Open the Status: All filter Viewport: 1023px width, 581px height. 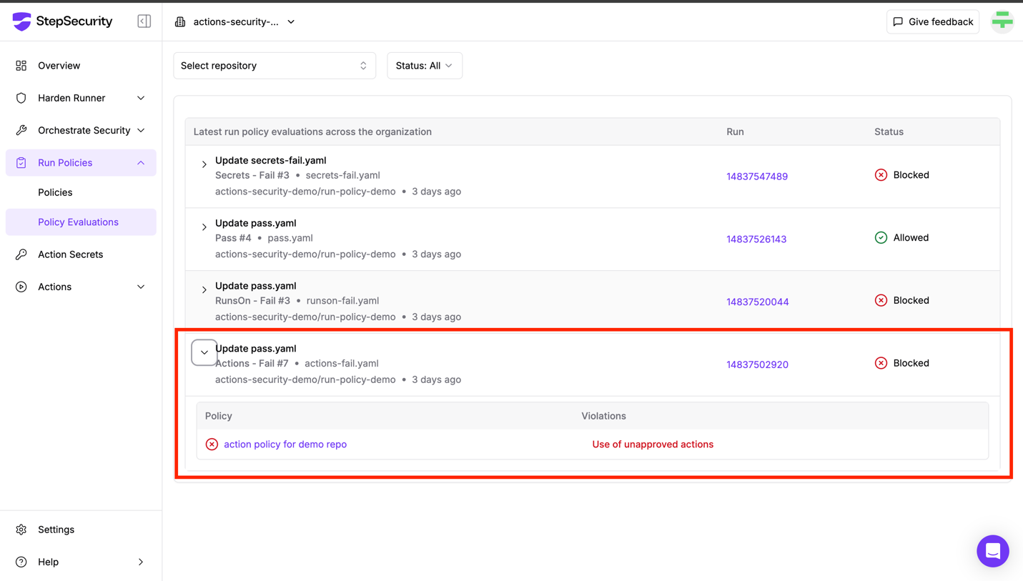pos(425,66)
